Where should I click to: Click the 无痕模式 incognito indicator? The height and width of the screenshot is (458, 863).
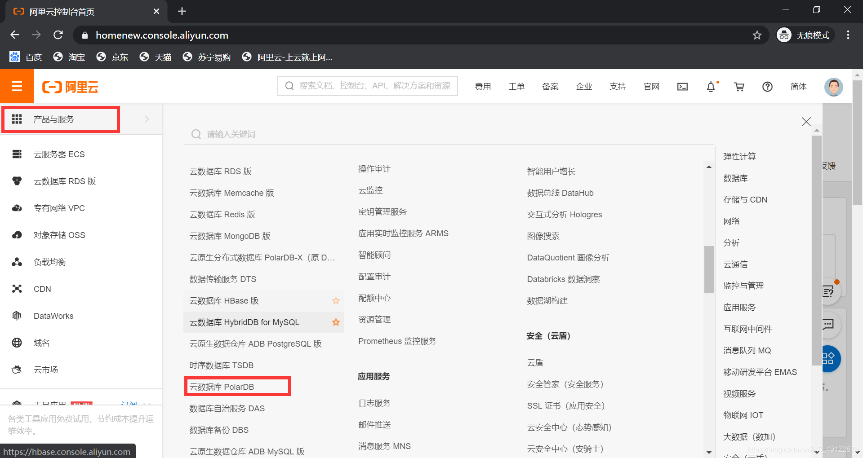pos(805,35)
